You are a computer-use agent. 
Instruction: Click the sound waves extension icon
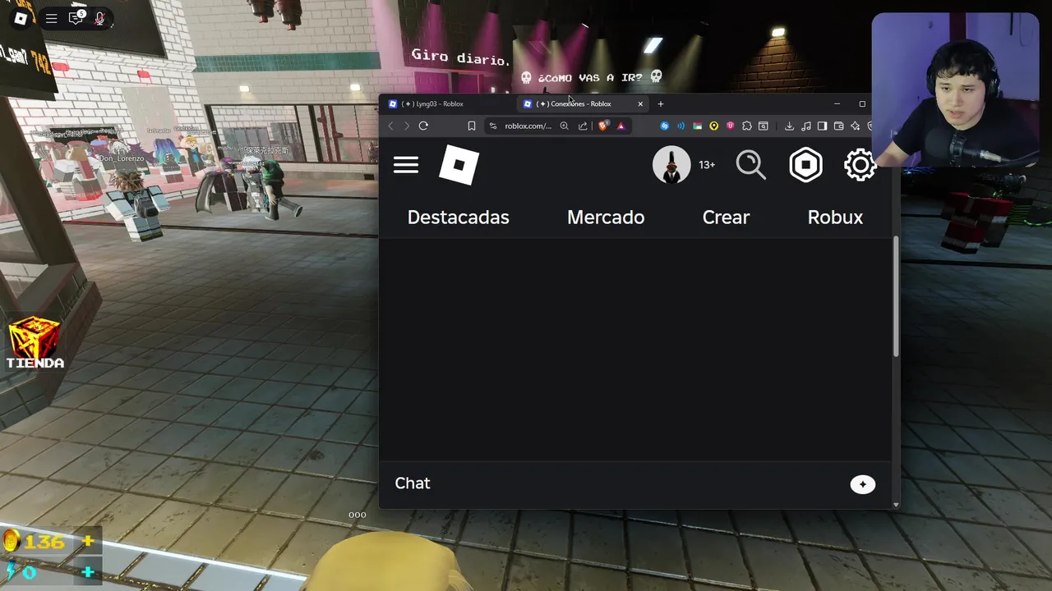681,126
